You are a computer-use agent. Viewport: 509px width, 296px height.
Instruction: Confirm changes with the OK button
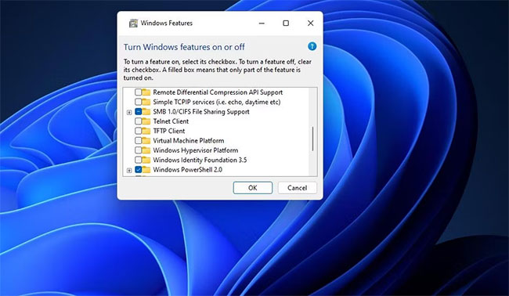(253, 188)
